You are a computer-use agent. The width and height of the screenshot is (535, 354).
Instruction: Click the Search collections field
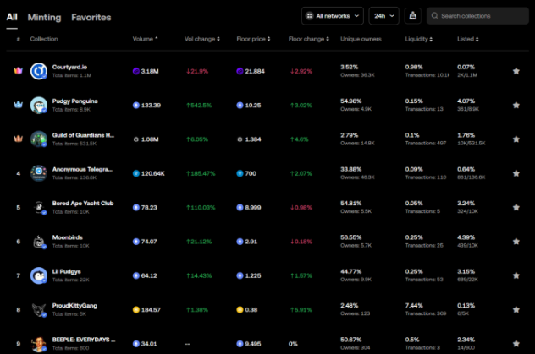click(x=477, y=16)
